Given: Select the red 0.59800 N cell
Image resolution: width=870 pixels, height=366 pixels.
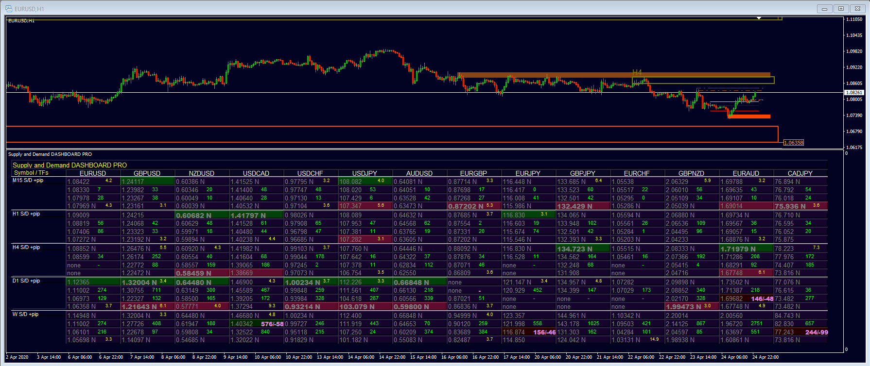Looking at the screenshot, I should (x=419, y=307).
